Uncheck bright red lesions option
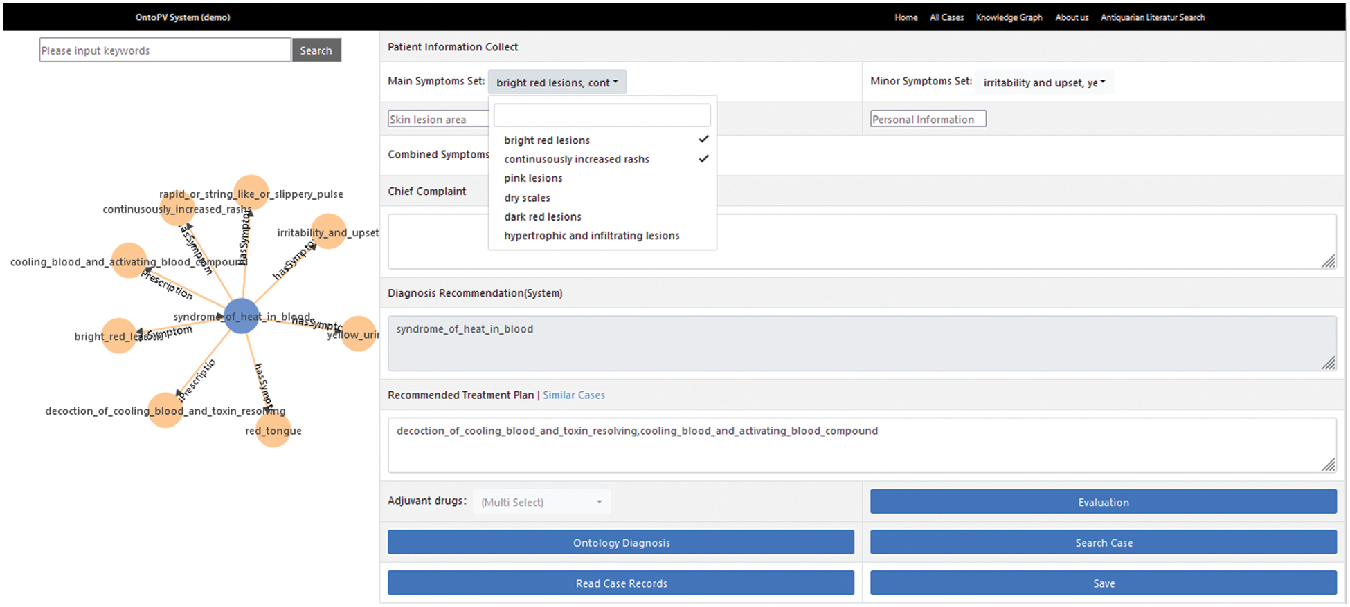 click(547, 140)
